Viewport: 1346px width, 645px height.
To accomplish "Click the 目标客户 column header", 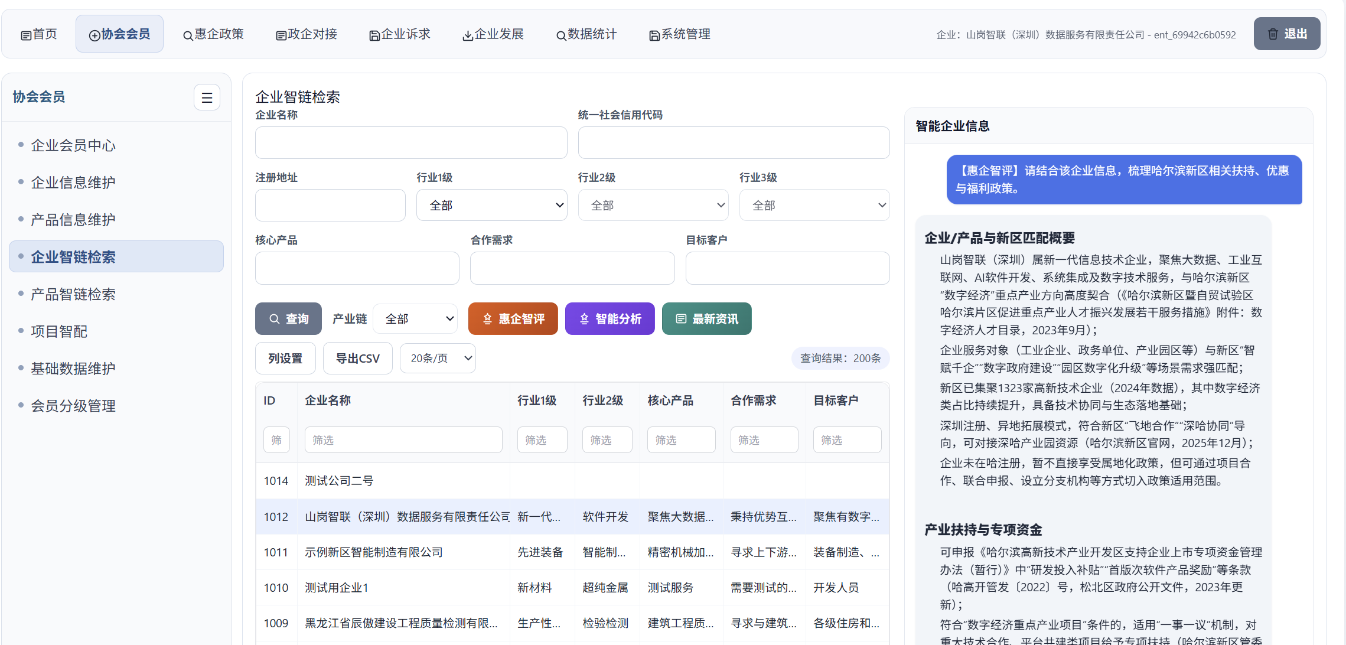I will tap(836, 400).
